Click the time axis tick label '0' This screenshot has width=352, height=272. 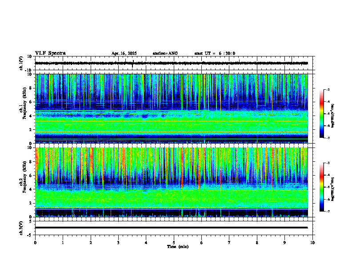tap(35, 243)
